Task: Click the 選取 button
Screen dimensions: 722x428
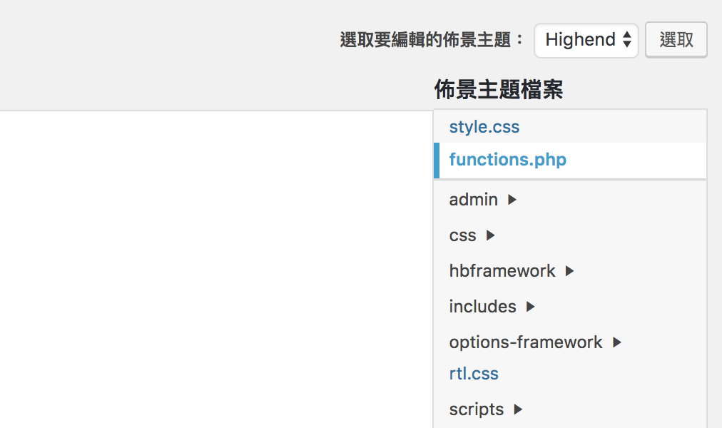Action: (676, 40)
